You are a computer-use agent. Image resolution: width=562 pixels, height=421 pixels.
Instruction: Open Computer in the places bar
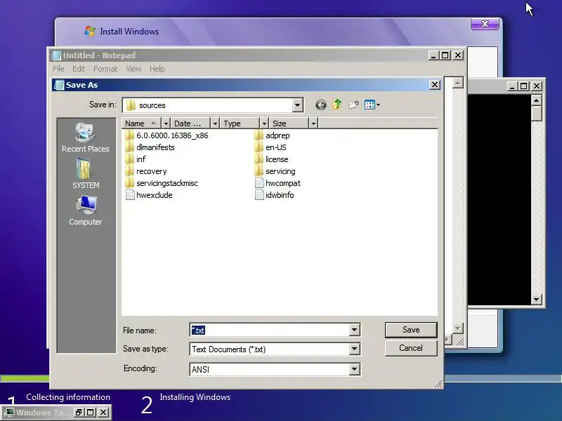[86, 210]
